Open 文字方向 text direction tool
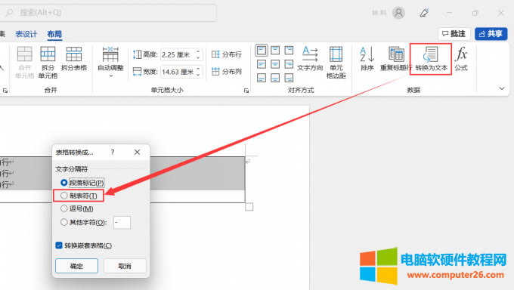514x290 pixels. click(310, 59)
